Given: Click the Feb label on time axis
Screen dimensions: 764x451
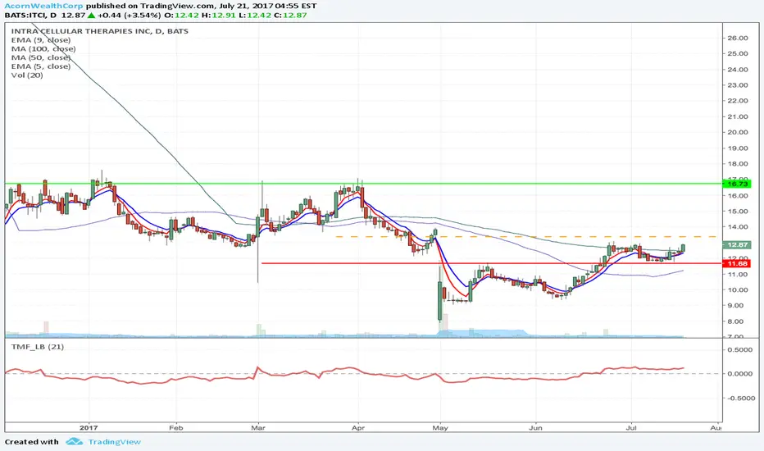Looking at the screenshot, I should 176,427.
